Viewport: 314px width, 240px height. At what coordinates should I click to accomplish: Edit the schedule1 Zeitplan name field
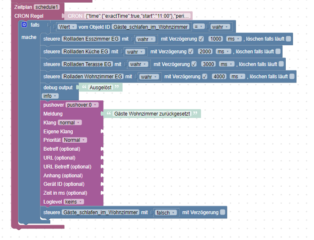click(46, 7)
